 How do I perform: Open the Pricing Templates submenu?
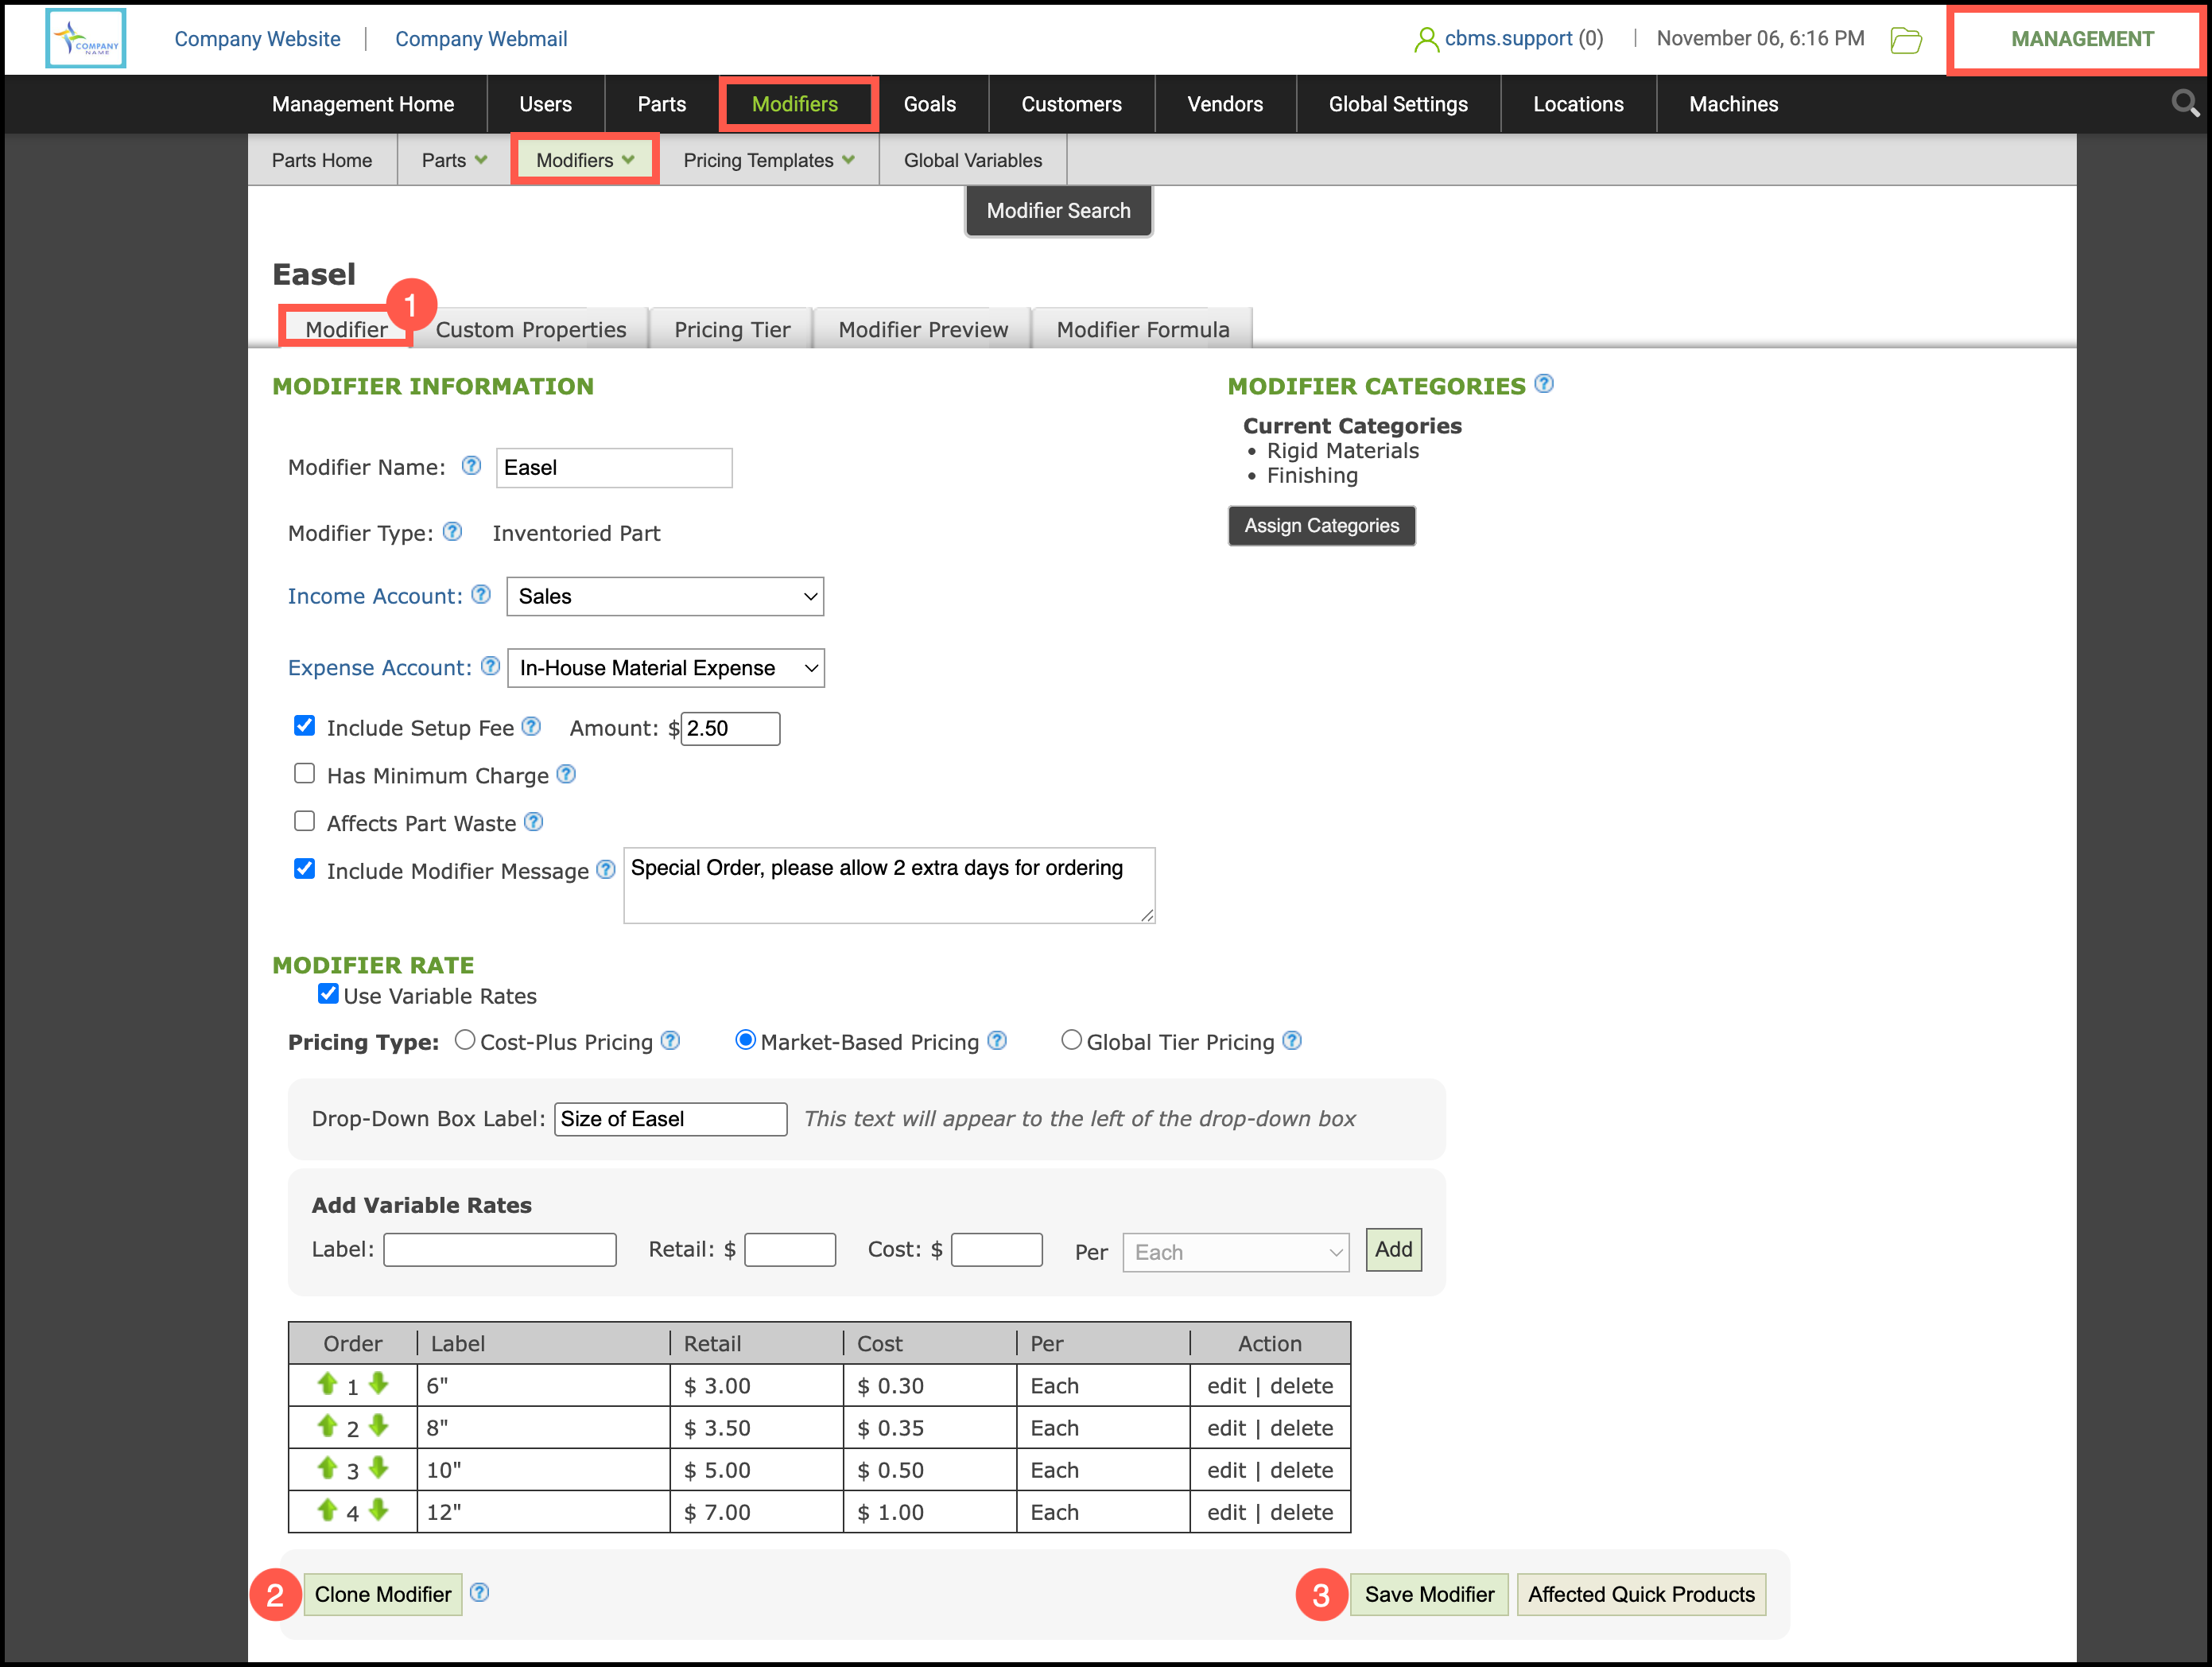768,160
